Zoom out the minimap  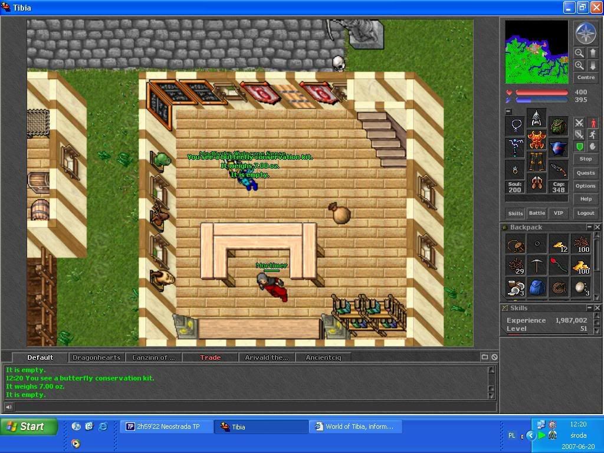tap(579, 52)
